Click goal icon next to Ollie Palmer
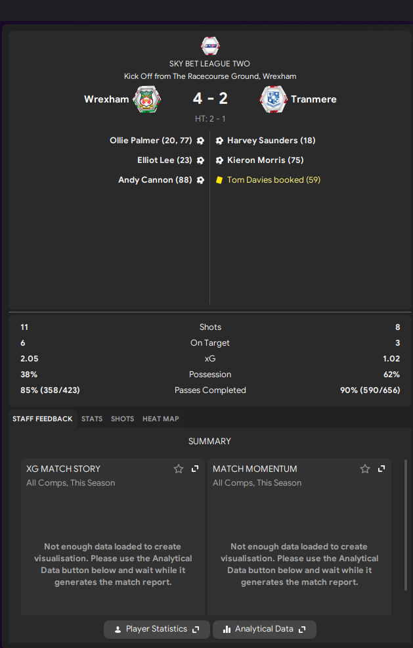Screen dimensions: 413x648 tap(200, 141)
